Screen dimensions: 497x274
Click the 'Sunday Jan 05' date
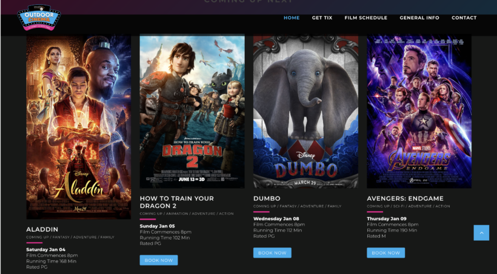[x=157, y=226]
